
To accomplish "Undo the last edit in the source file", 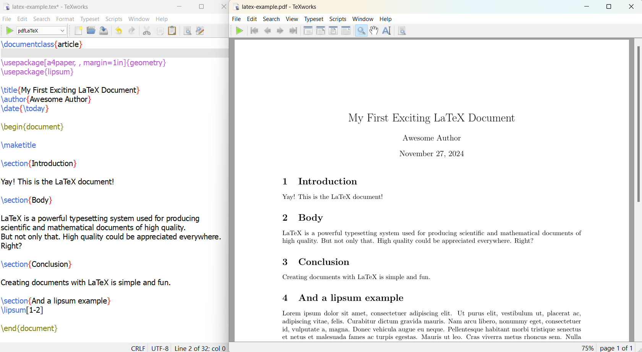I will coord(118,31).
